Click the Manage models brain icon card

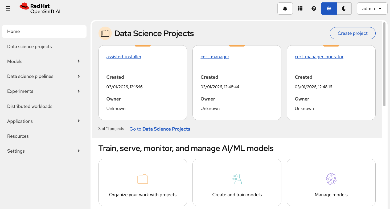coord(331,183)
